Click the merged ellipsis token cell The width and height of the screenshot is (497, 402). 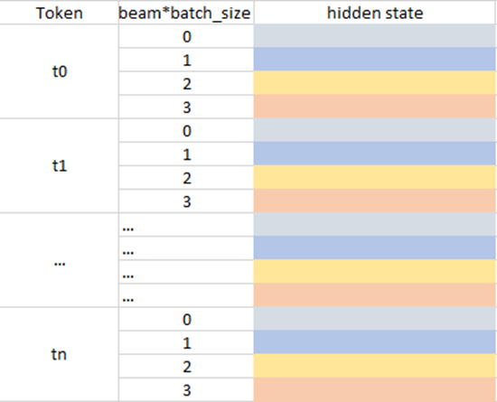(60, 260)
